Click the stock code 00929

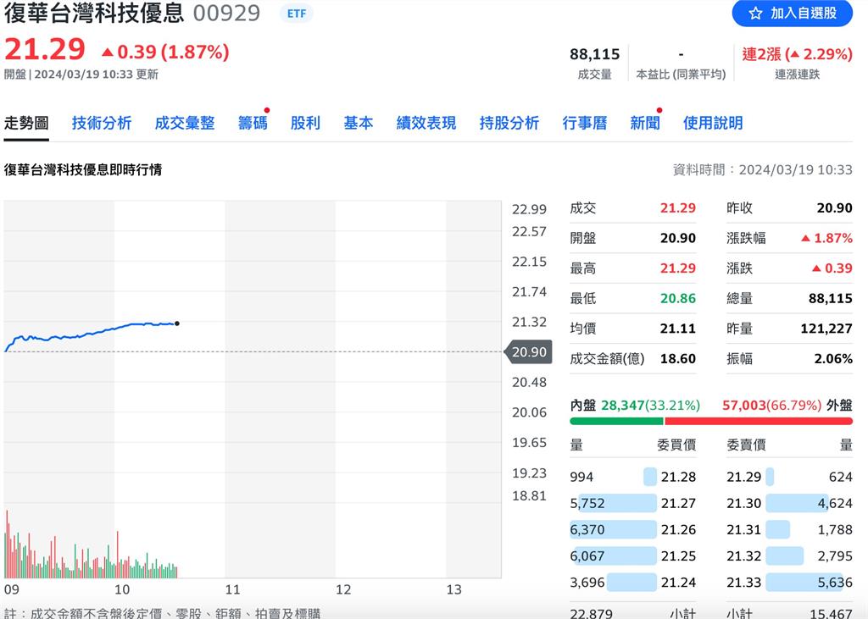(x=226, y=14)
